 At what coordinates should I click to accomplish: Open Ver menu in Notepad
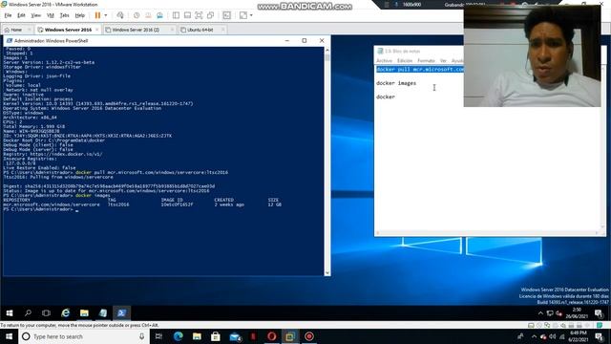(x=443, y=61)
